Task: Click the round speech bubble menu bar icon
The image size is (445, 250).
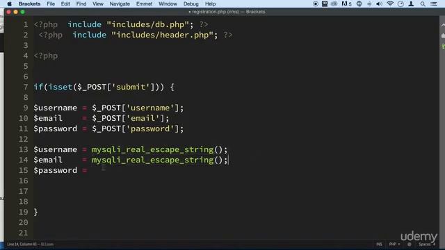Action: pos(359,3)
